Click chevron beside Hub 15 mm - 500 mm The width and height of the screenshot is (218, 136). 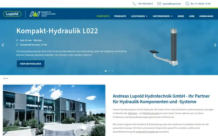coord(17,40)
